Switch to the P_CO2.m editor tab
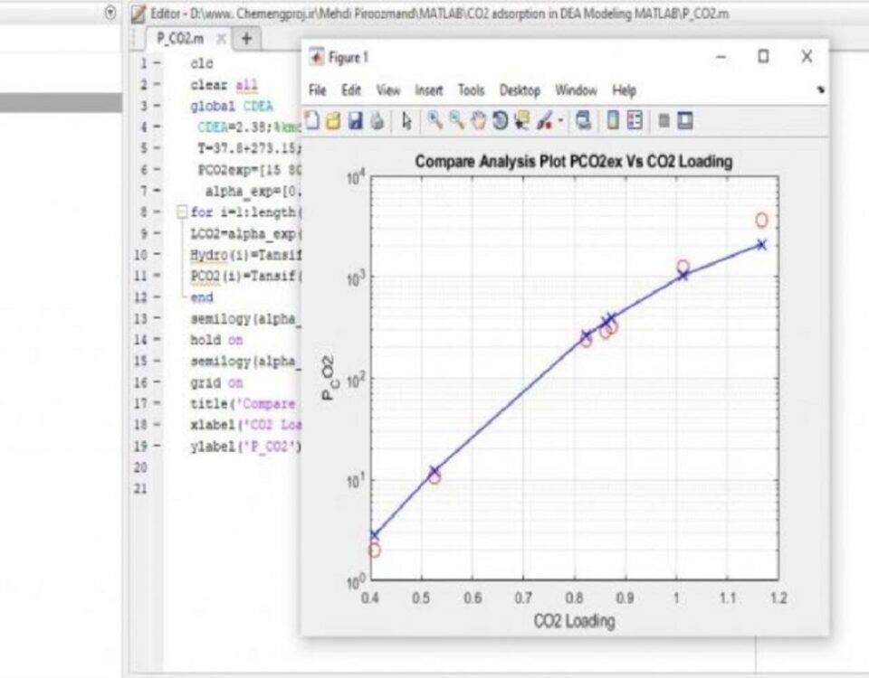 click(x=180, y=39)
